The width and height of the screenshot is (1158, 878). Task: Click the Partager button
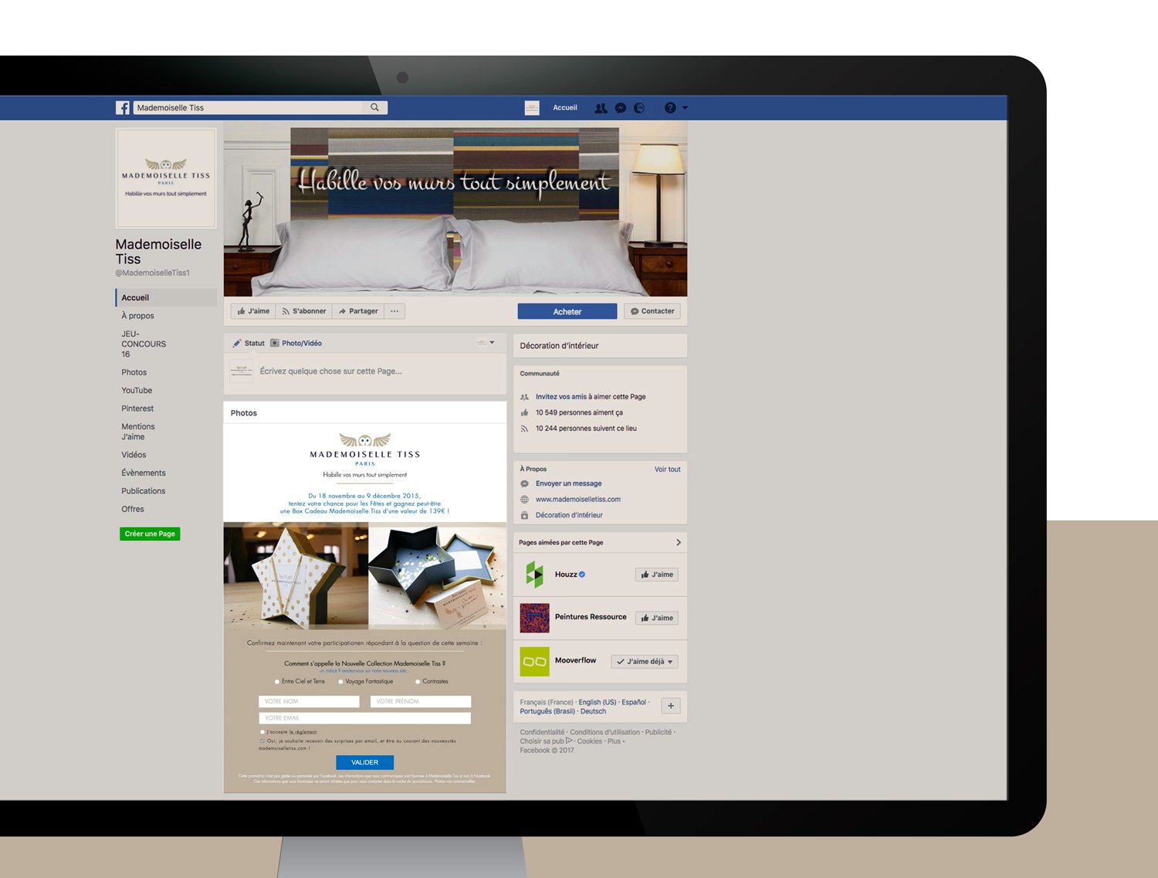(x=357, y=311)
